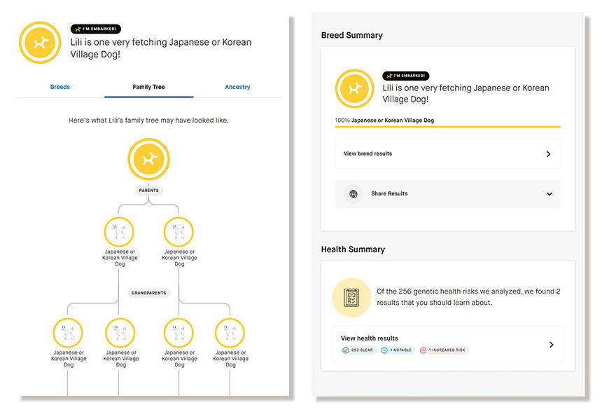Expand the Share Results dropdown chevron
The width and height of the screenshot is (602, 412).
coord(549,194)
